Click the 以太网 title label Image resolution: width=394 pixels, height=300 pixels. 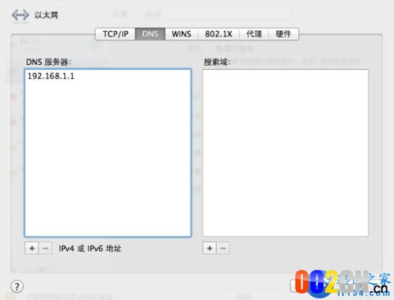(46, 15)
